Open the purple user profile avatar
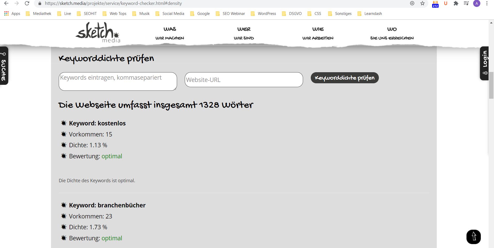Image resolution: width=494 pixels, height=248 pixels. point(476,3)
